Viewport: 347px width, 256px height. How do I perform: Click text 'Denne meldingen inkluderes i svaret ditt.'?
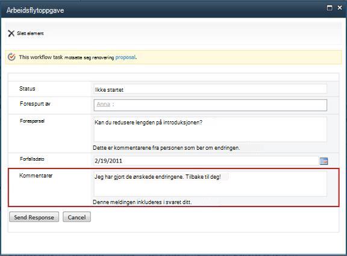142,202
